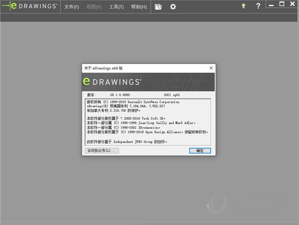The height and width of the screenshot is (225, 299).
Task: Click the Open Design Alliance line
Action: [x=147, y=132]
